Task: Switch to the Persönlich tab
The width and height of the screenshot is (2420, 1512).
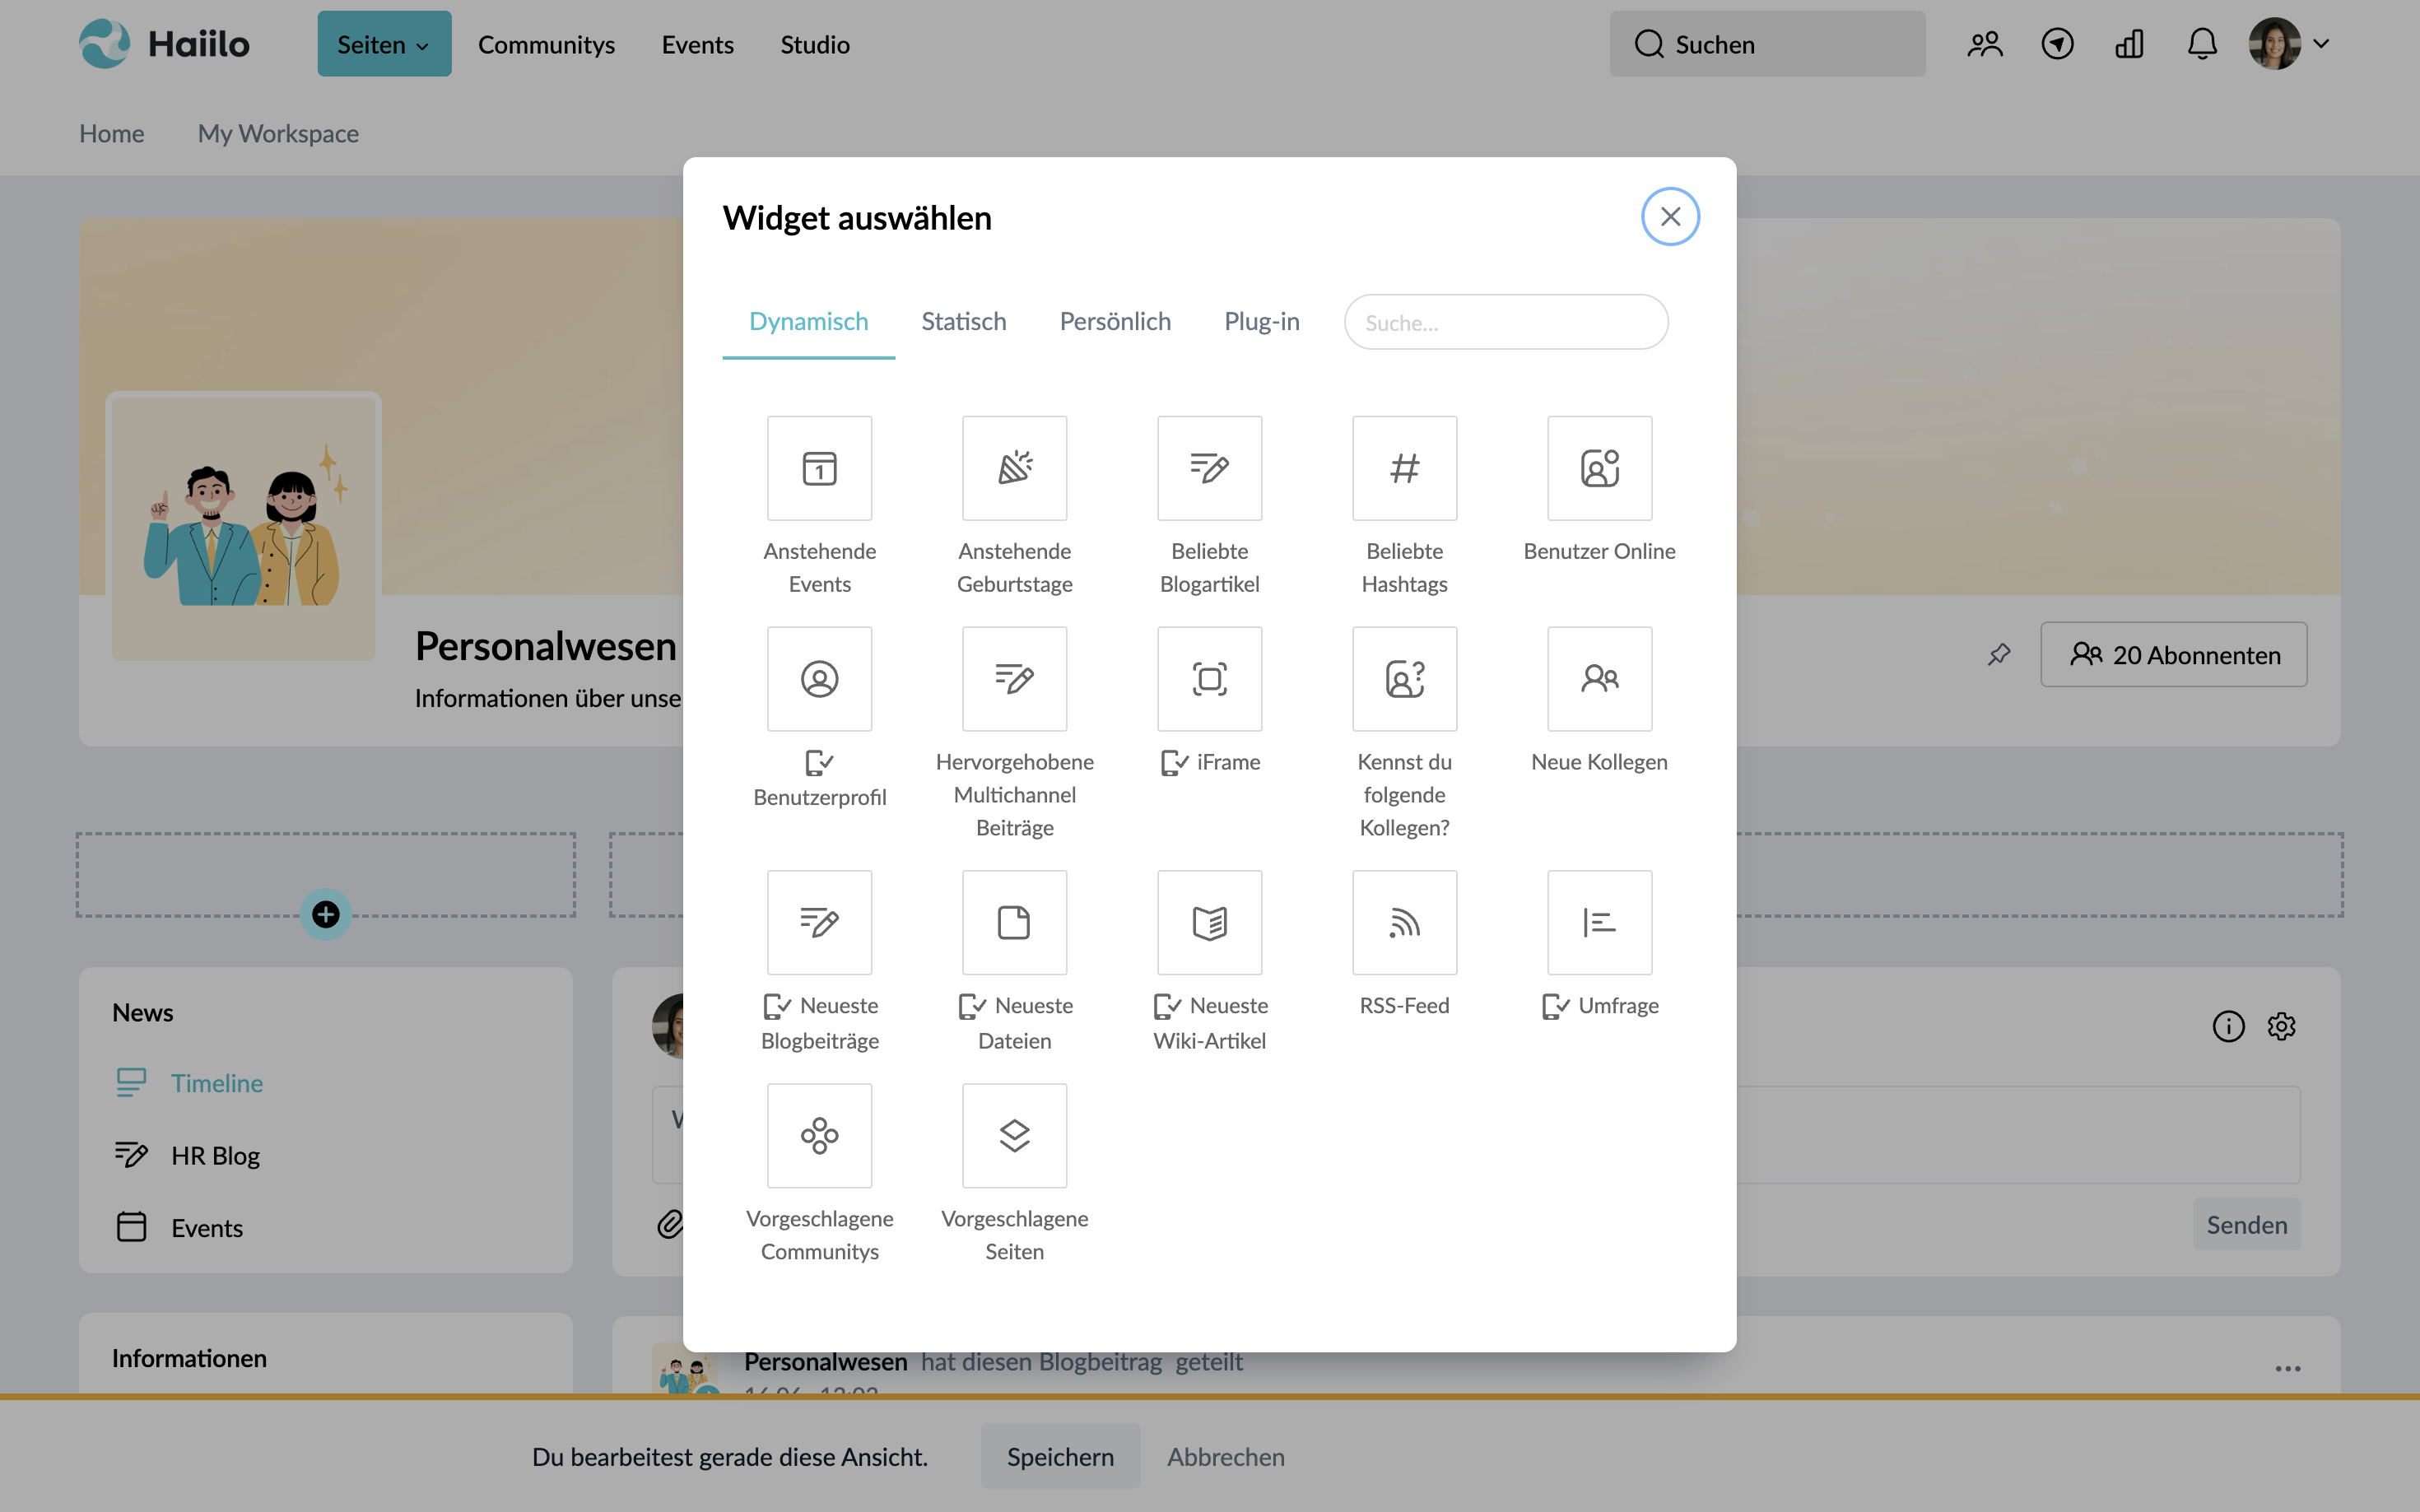Action: point(1115,322)
